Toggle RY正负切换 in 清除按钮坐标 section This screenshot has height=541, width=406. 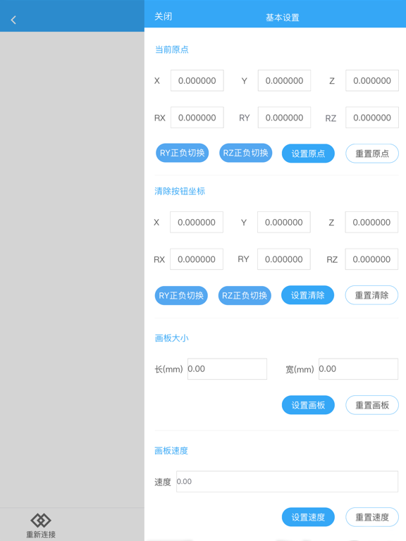pyautogui.click(x=181, y=295)
